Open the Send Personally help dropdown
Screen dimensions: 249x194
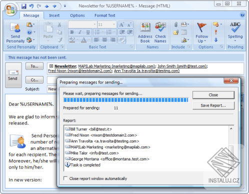[31, 32]
